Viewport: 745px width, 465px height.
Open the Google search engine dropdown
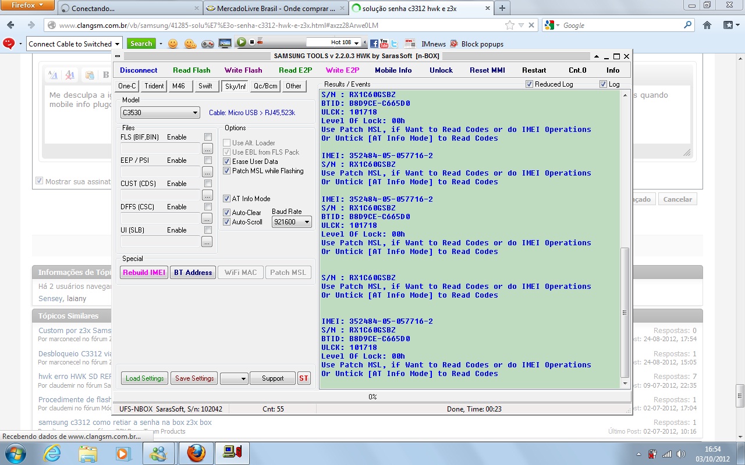(551, 26)
